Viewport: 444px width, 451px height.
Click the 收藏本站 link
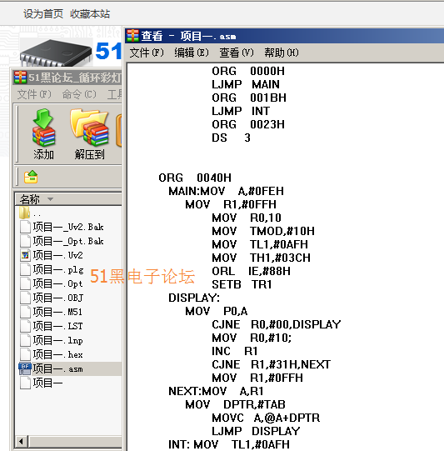(x=90, y=13)
